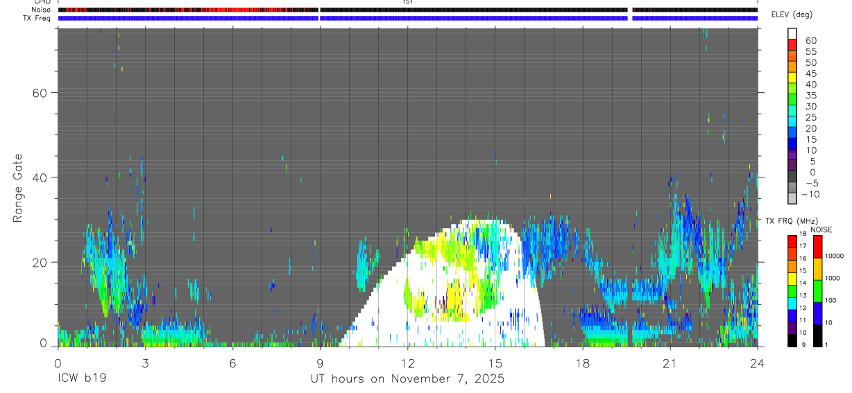Click the "14" value on TX FRQ scale

[x=803, y=283]
